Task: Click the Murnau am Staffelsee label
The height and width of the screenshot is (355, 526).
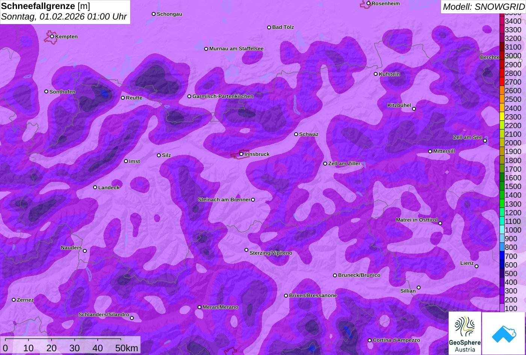Action: click(236, 49)
